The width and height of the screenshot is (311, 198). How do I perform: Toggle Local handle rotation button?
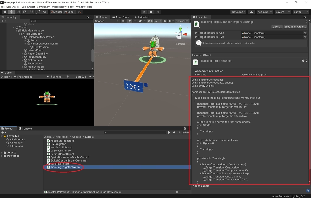coord(69,12)
